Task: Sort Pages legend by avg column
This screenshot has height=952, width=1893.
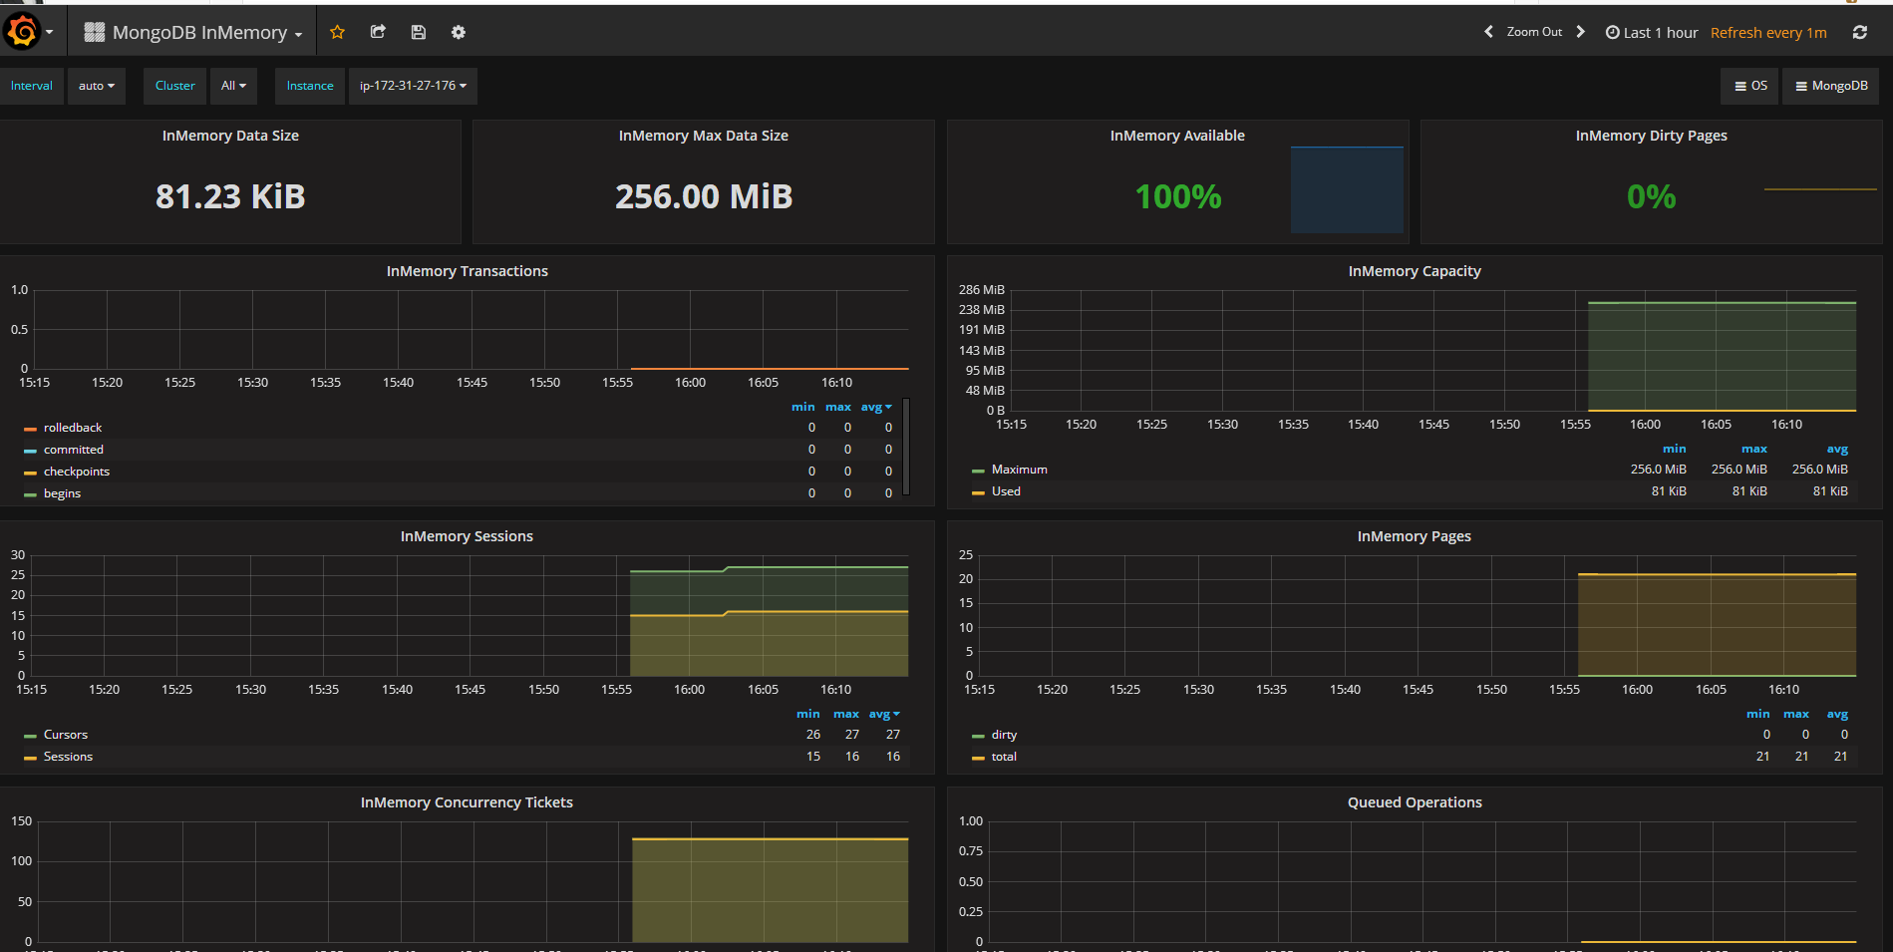Action: coord(1837,714)
